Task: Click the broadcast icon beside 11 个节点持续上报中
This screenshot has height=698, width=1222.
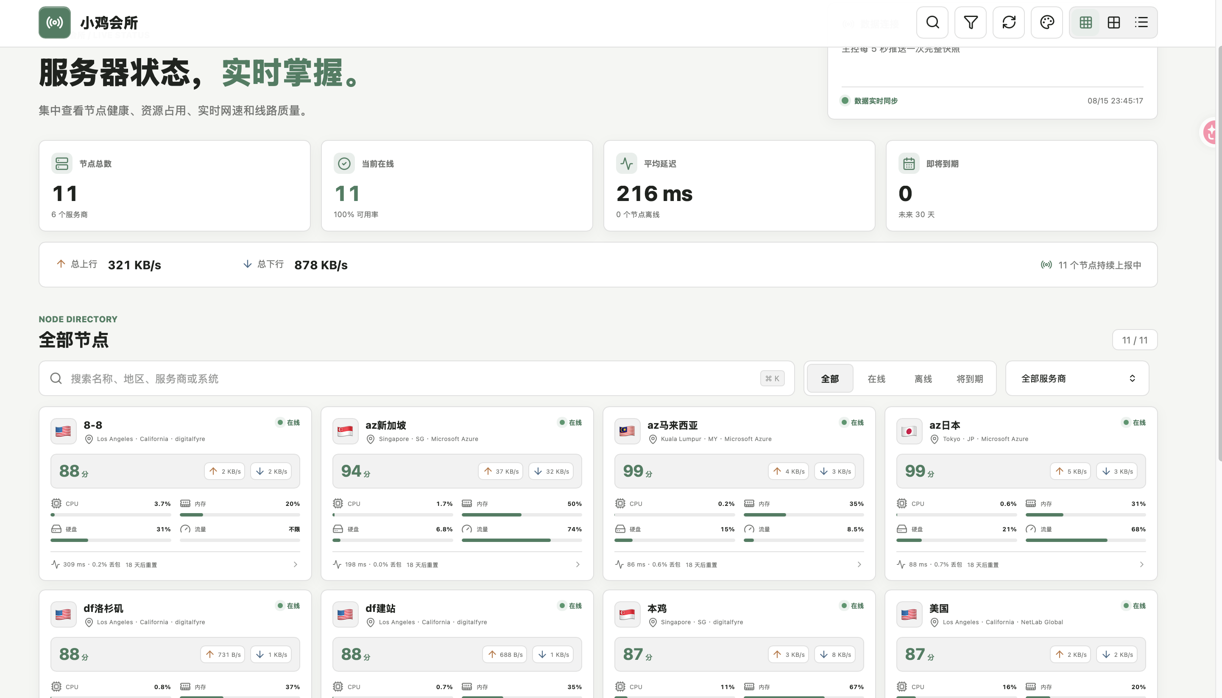Action: coord(1046,265)
